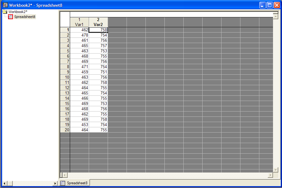Select row header 17
282x188 pixels.
pos(65,114)
